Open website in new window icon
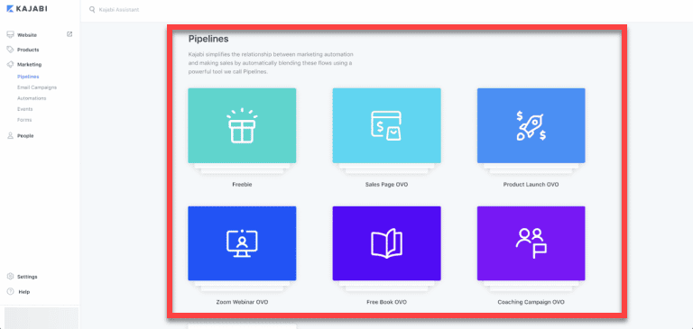Image resolution: width=693 pixels, height=329 pixels. point(69,34)
